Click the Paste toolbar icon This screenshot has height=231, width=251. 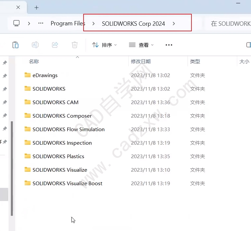[x=15, y=45]
